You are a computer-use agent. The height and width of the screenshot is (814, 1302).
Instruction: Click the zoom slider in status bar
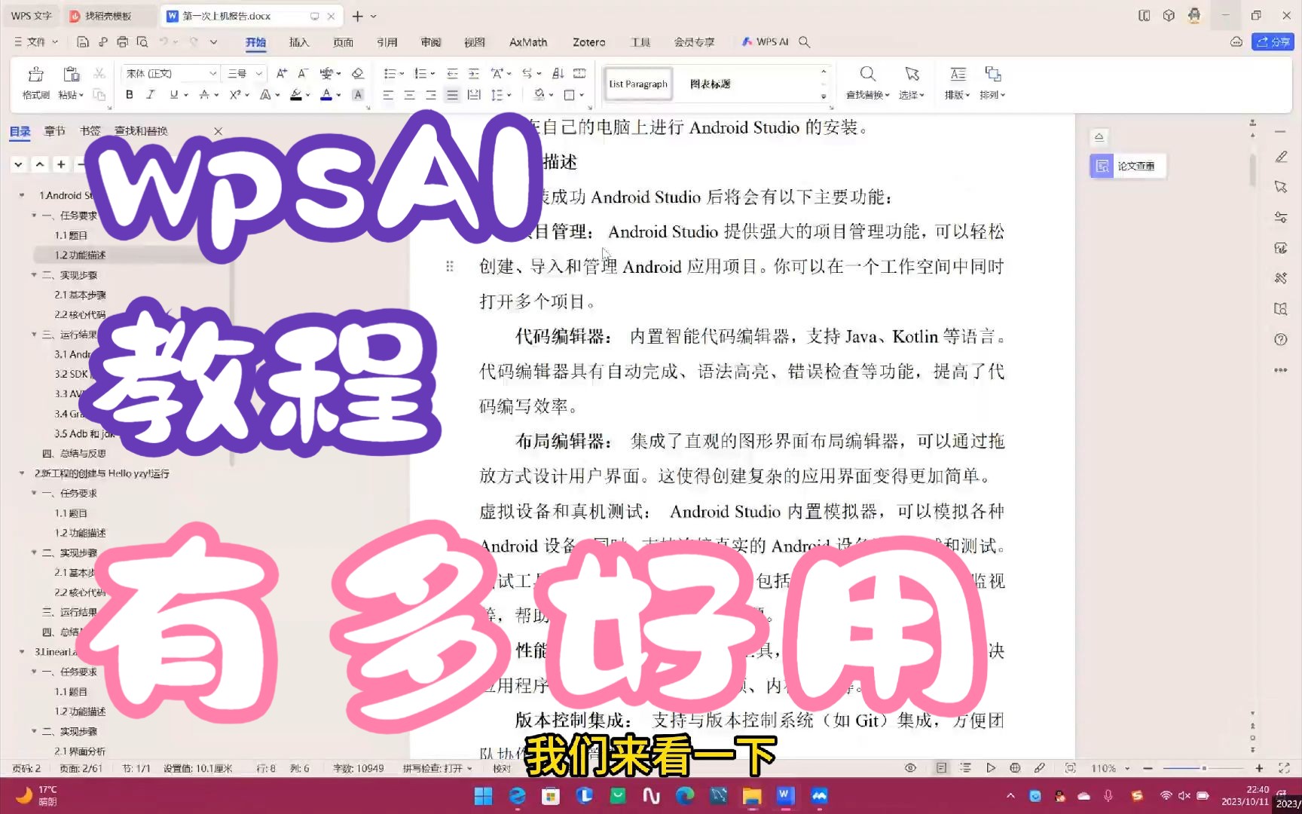coord(1203,768)
